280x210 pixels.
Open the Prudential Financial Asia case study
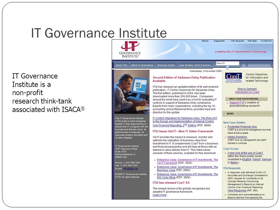coord(242,126)
